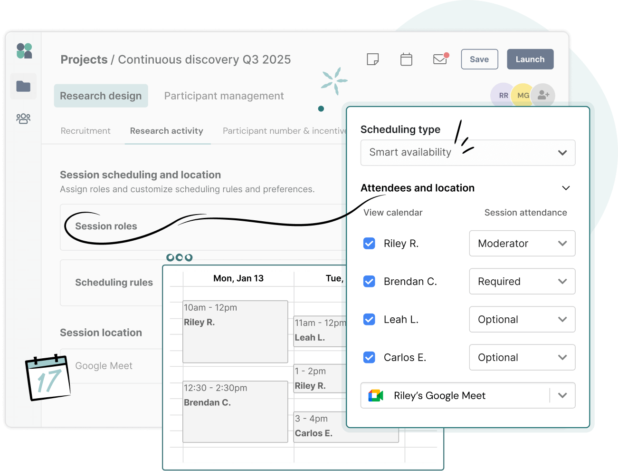Uncheck Riley R. in View calendar

[x=369, y=243]
